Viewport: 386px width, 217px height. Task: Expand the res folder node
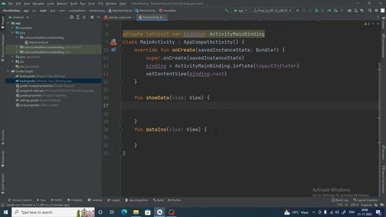pyautogui.click(x=13, y=61)
